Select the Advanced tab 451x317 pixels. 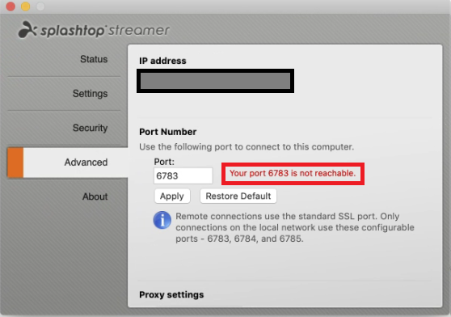pyautogui.click(x=68, y=163)
